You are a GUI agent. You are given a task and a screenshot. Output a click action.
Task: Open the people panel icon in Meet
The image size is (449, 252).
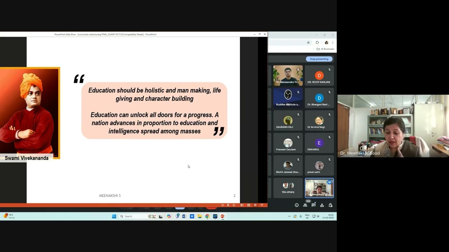pyautogui.click(x=305, y=205)
